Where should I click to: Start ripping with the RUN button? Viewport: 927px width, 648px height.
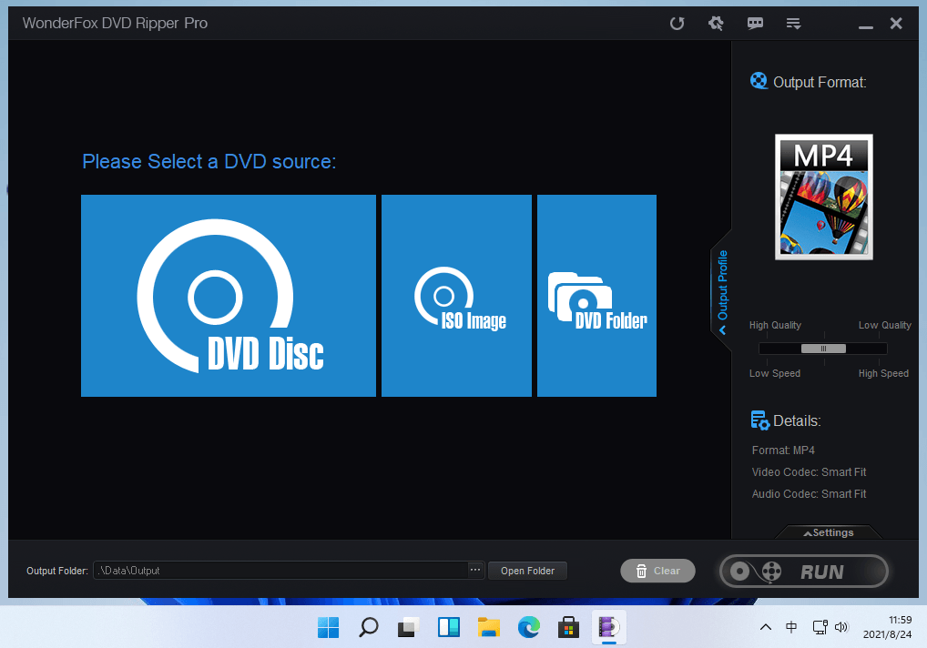point(803,572)
